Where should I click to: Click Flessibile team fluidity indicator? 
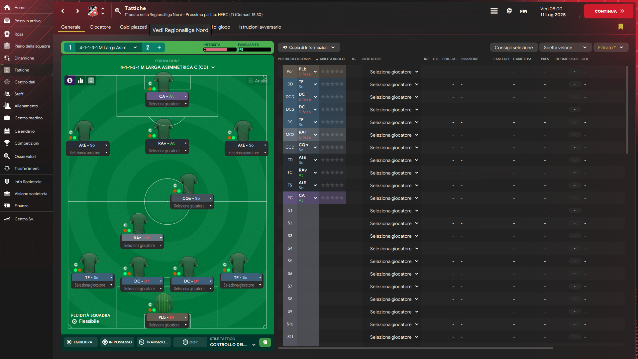(85, 321)
